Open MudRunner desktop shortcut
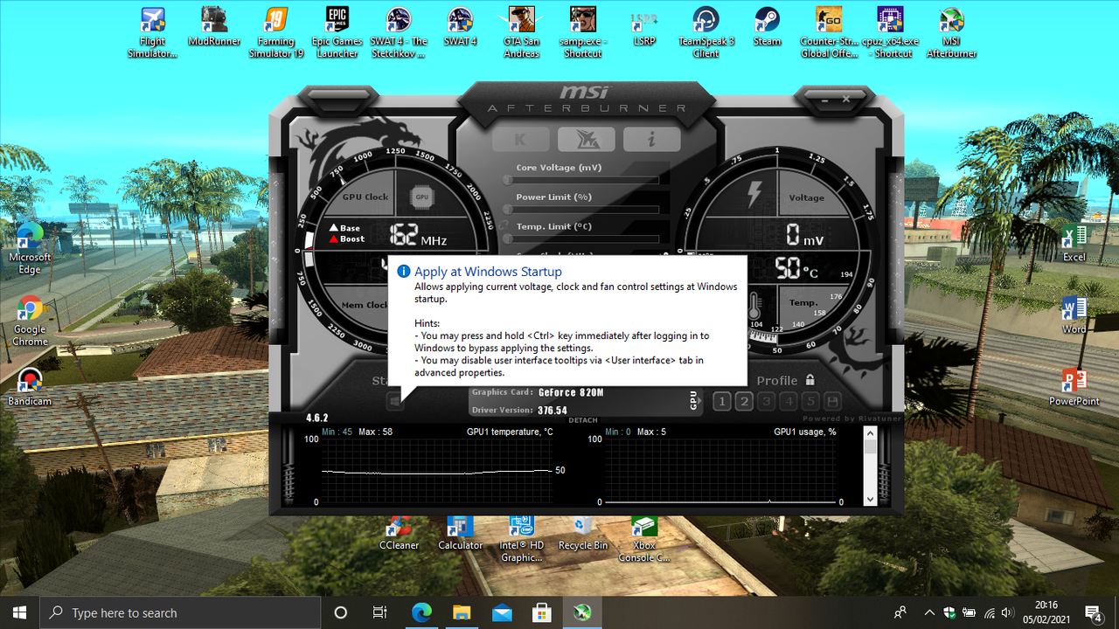This screenshot has width=1119, height=629. pyautogui.click(x=214, y=27)
